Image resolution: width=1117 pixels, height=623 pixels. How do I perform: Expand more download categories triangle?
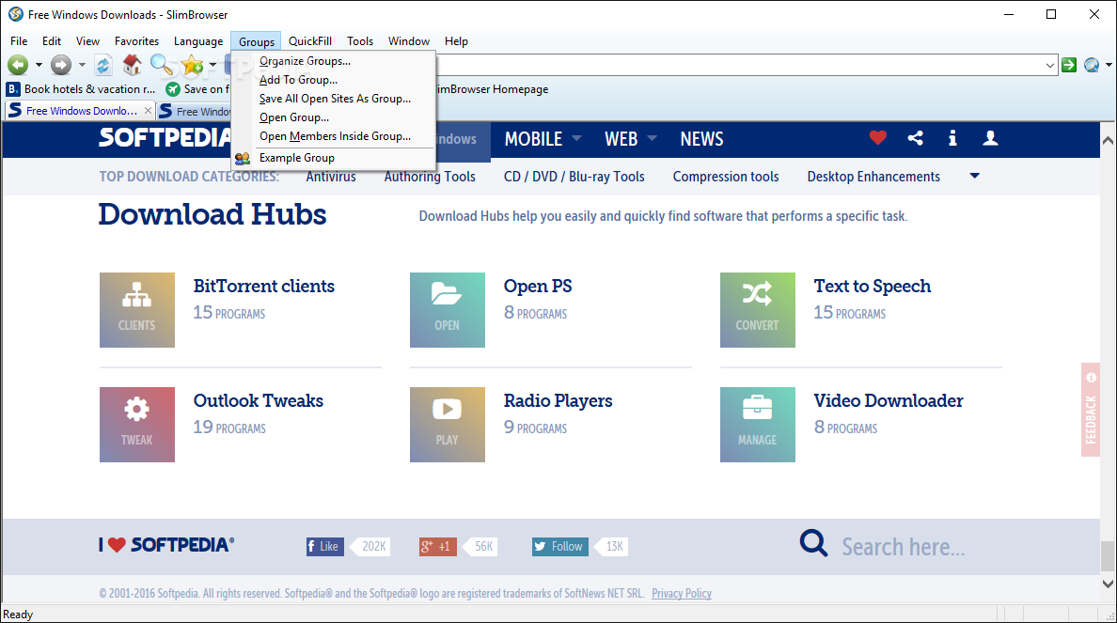(974, 176)
